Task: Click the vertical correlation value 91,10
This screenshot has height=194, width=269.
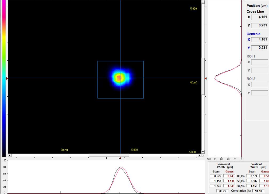Action: click(x=258, y=191)
